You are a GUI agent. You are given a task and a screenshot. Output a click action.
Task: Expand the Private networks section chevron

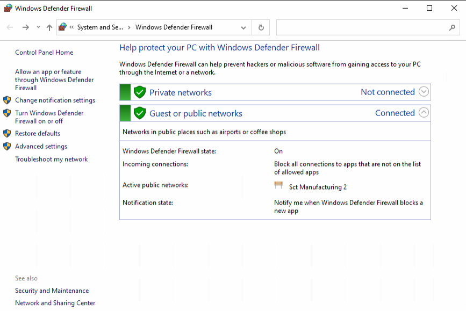[x=424, y=92]
